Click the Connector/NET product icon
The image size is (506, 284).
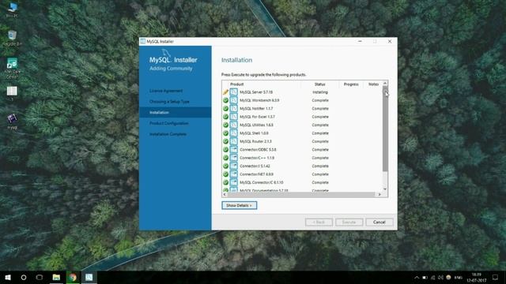[x=234, y=174]
